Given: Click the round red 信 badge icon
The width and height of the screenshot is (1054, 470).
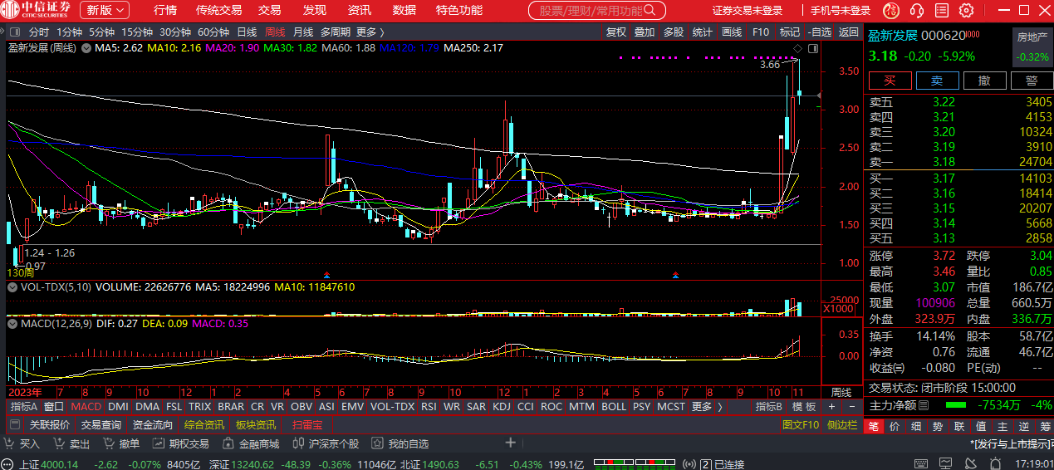Looking at the screenshot, I should pos(891,10).
